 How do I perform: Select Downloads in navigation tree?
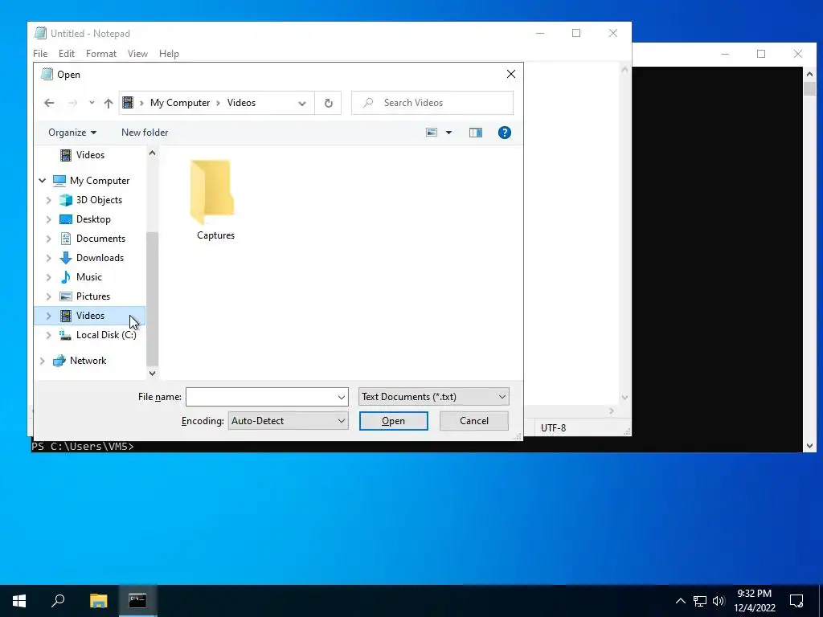(x=100, y=258)
